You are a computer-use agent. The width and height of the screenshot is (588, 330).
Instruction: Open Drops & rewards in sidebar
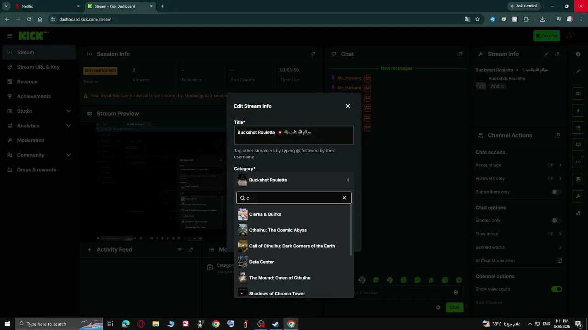click(39, 170)
